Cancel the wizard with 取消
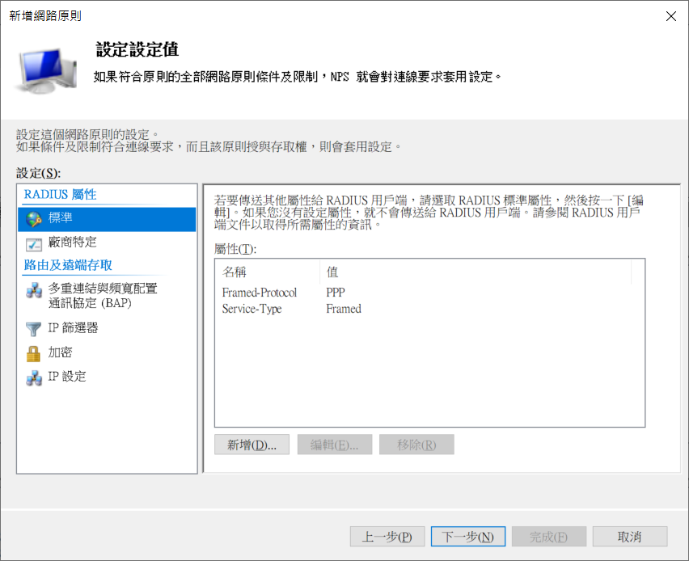This screenshot has height=561, width=689. click(629, 537)
